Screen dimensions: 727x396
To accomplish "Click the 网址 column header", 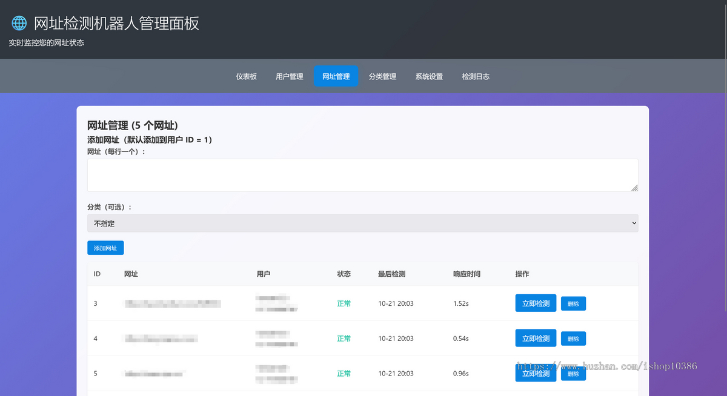I will pyautogui.click(x=131, y=274).
